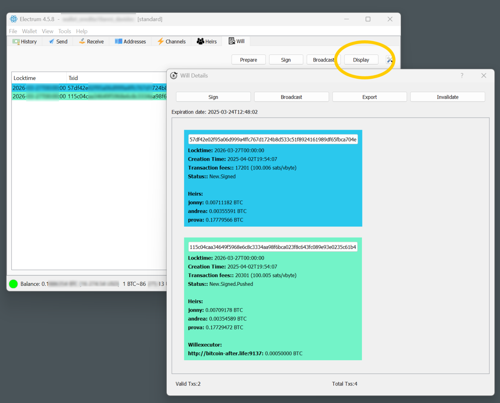
Task: Minimize the Electrum window
Action: (x=346, y=19)
